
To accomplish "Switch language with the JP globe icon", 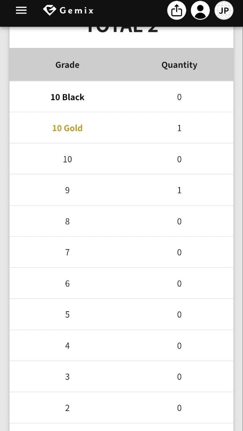I will point(224,11).
